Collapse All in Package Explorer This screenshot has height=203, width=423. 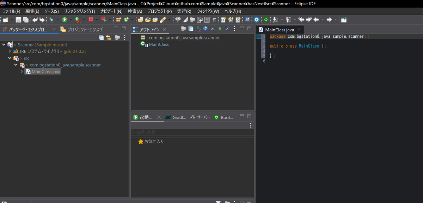(102, 37)
